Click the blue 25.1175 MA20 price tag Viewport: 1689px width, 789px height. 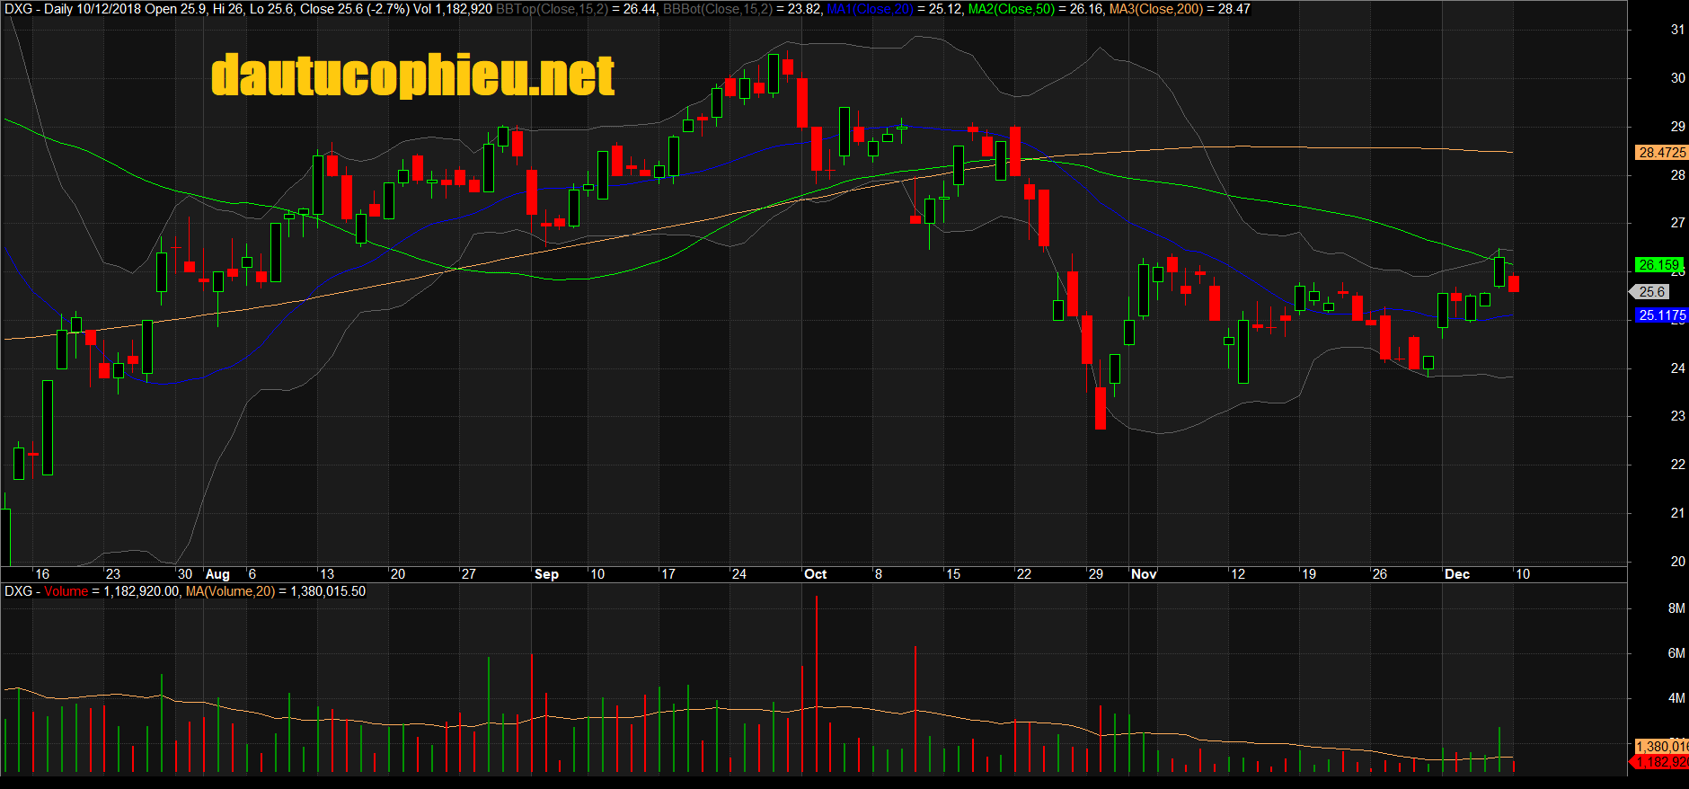(1661, 315)
